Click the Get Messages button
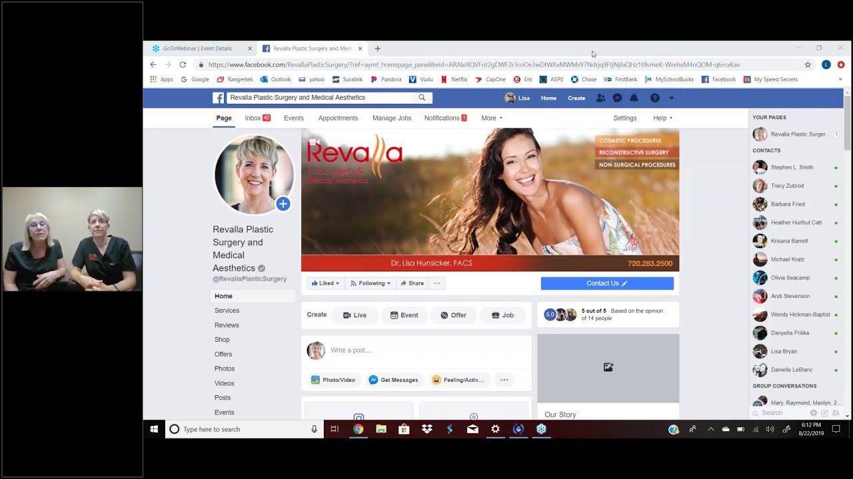Screen dimensions: 853x479 (394, 380)
